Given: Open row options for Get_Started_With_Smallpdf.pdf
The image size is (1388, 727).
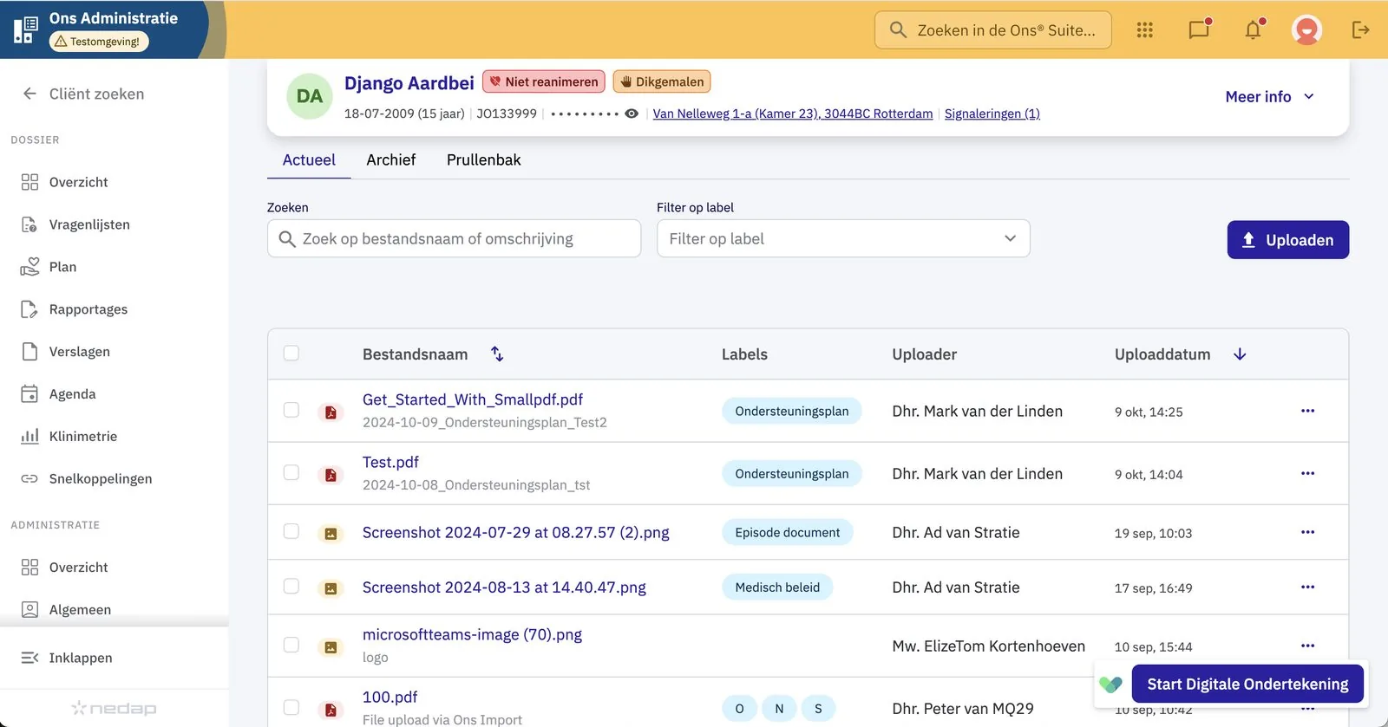Looking at the screenshot, I should 1307,411.
